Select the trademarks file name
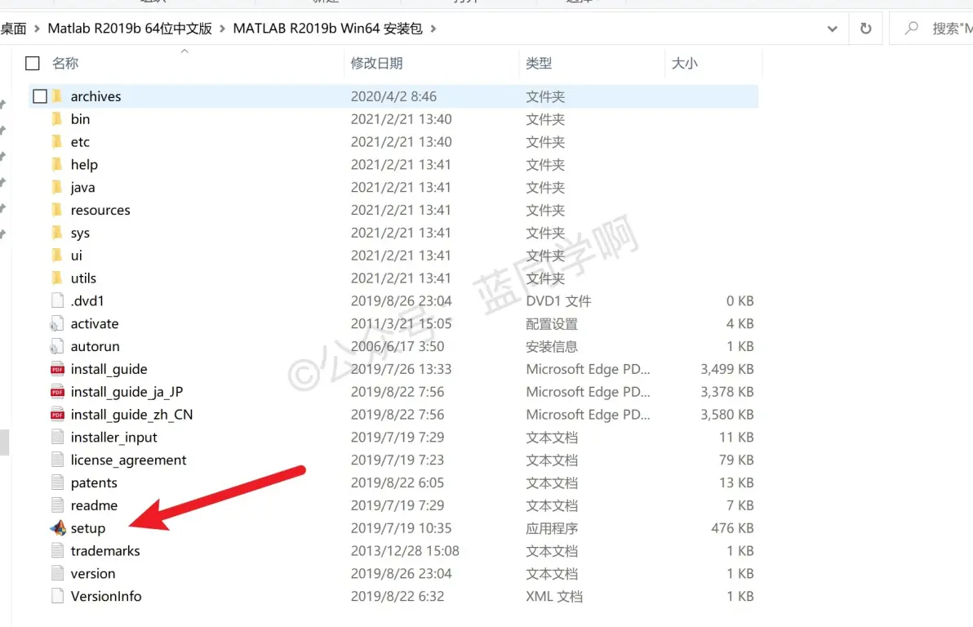The image size is (973, 627). [x=105, y=550]
